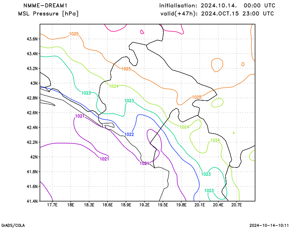Click the NMME-DREAM1 title text
This screenshot has height=228, width=295.
point(45,6)
